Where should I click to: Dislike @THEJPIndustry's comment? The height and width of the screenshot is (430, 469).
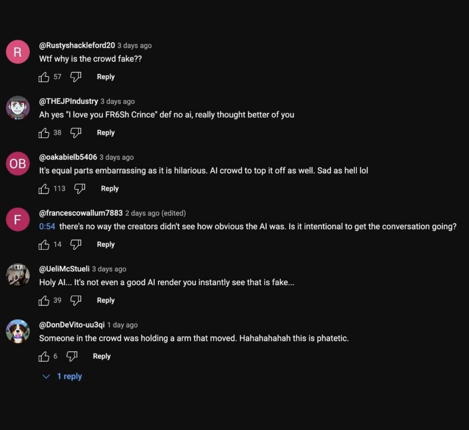pyautogui.click(x=75, y=133)
